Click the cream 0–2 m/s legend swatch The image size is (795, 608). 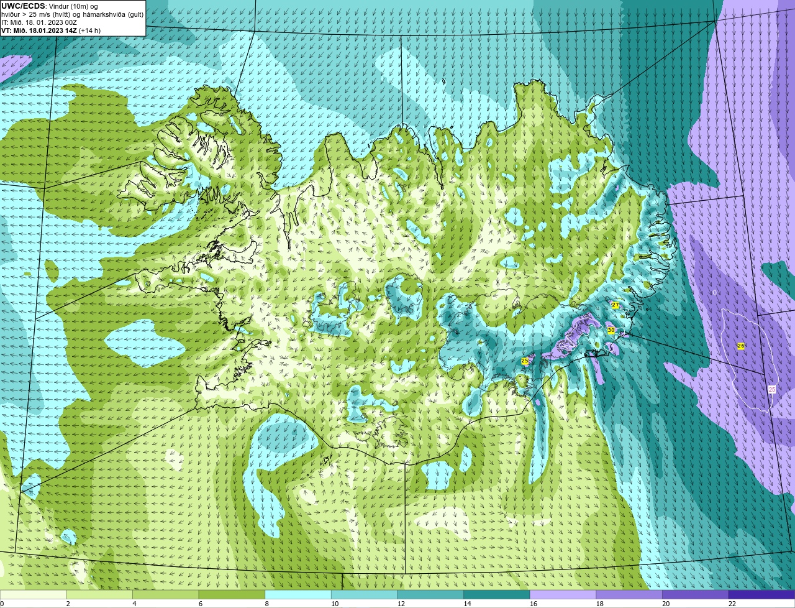pyautogui.click(x=33, y=594)
